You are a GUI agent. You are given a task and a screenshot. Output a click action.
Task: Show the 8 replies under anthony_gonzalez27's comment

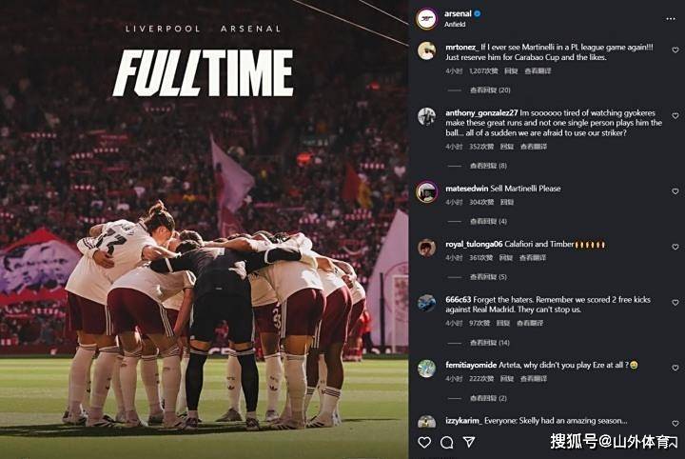pos(488,166)
